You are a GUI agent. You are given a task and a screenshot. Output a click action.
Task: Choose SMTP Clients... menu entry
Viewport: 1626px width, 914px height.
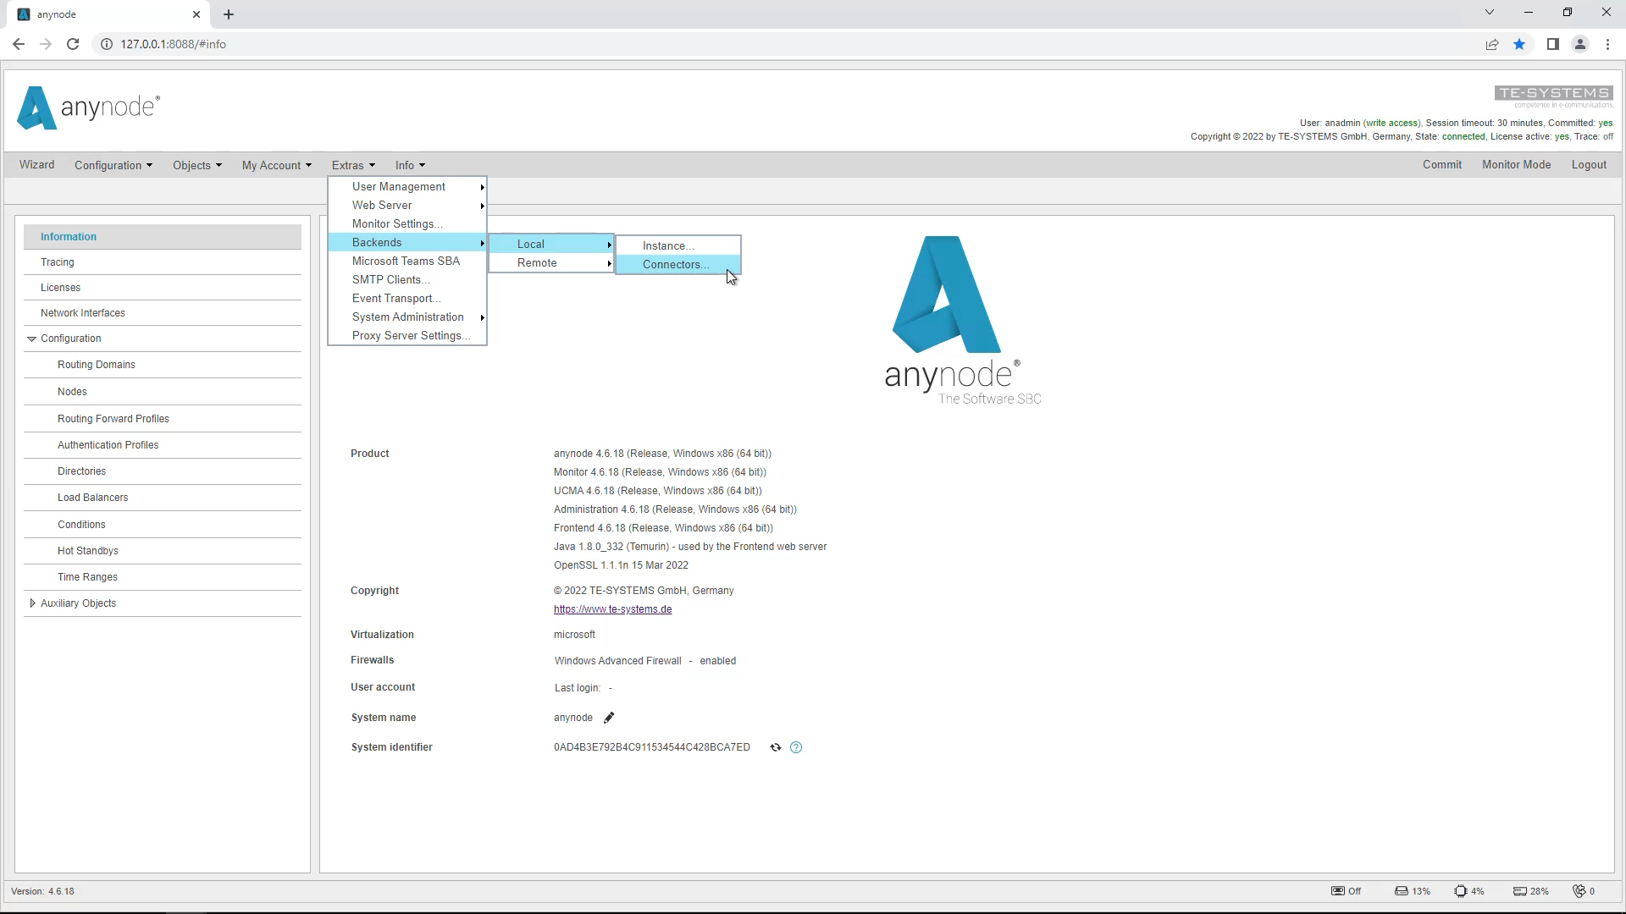(407, 280)
